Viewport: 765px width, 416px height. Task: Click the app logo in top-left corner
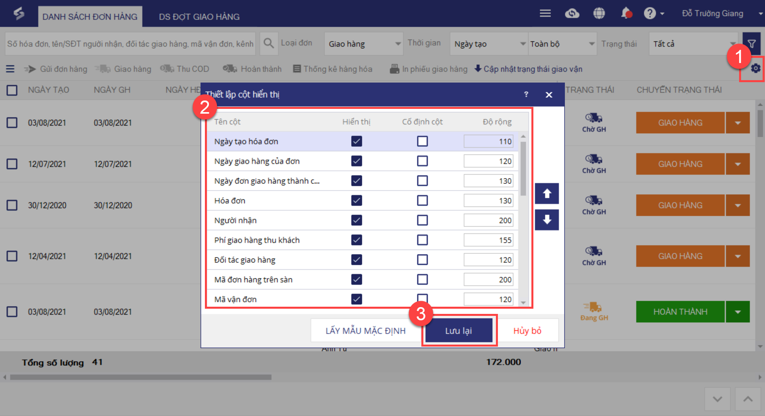point(19,14)
